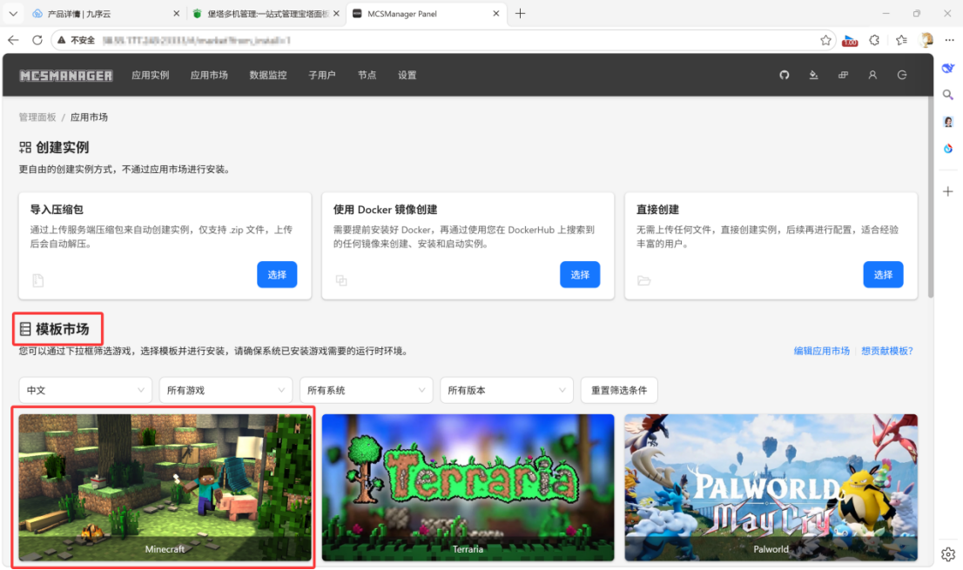Click the 管理面板 breadcrumb
This screenshot has height=570, width=963.
pos(37,117)
